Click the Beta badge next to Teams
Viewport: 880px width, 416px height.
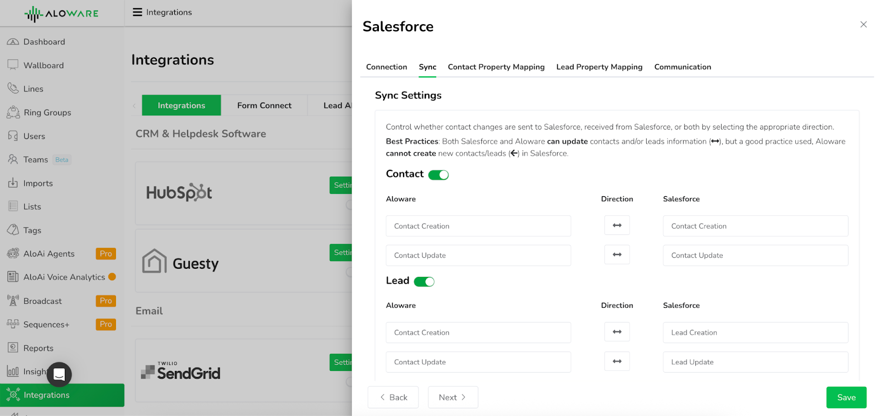[x=62, y=160]
